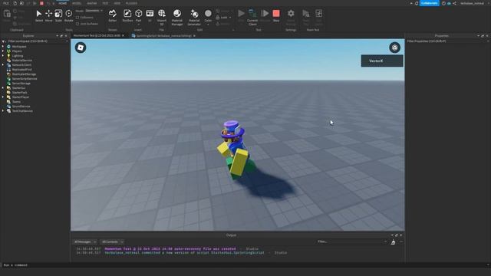491x276 pixels.
Task: Expand the Players node
Action: [x=3, y=51]
